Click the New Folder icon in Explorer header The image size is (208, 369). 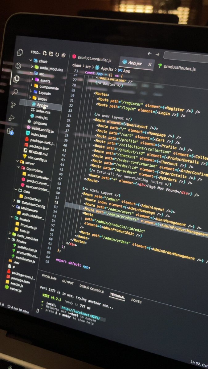[51, 54]
